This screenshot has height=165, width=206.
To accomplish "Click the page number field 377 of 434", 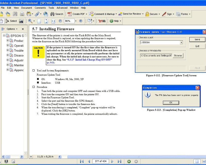I will click(101, 161).
